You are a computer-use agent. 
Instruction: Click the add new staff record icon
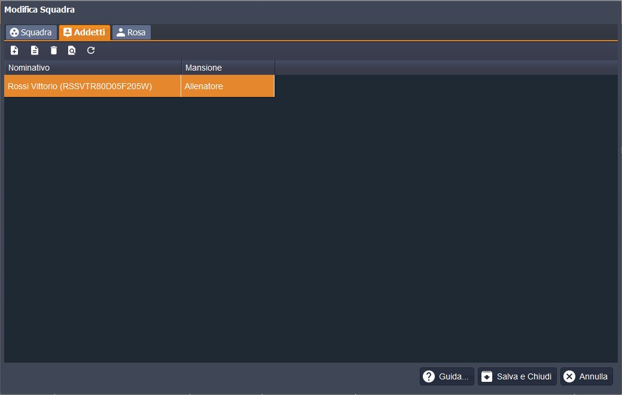[x=15, y=50]
